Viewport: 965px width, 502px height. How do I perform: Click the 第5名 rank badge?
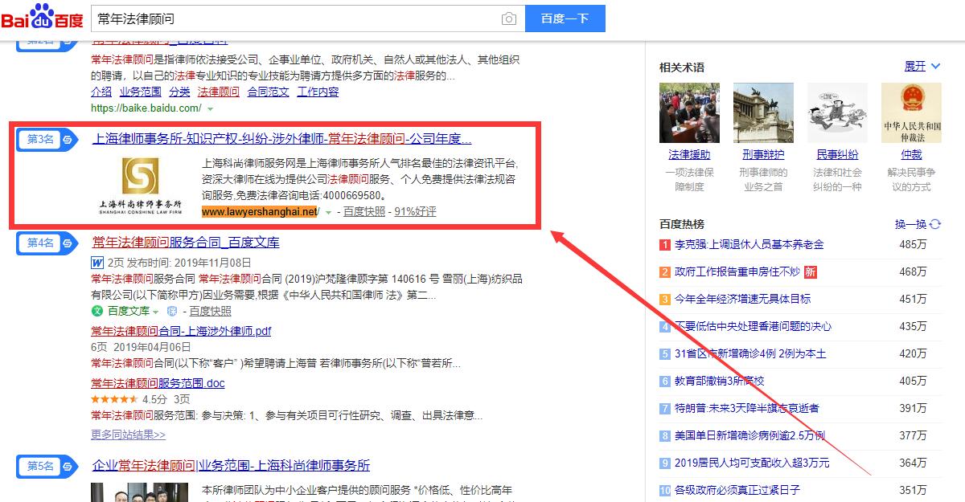[47, 466]
